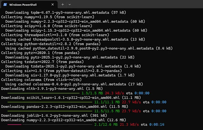This screenshot has width=203, height=130.
Task: Click 'Collecting tzdata>=2022.7 (from pandas)'
Action: 43,62
